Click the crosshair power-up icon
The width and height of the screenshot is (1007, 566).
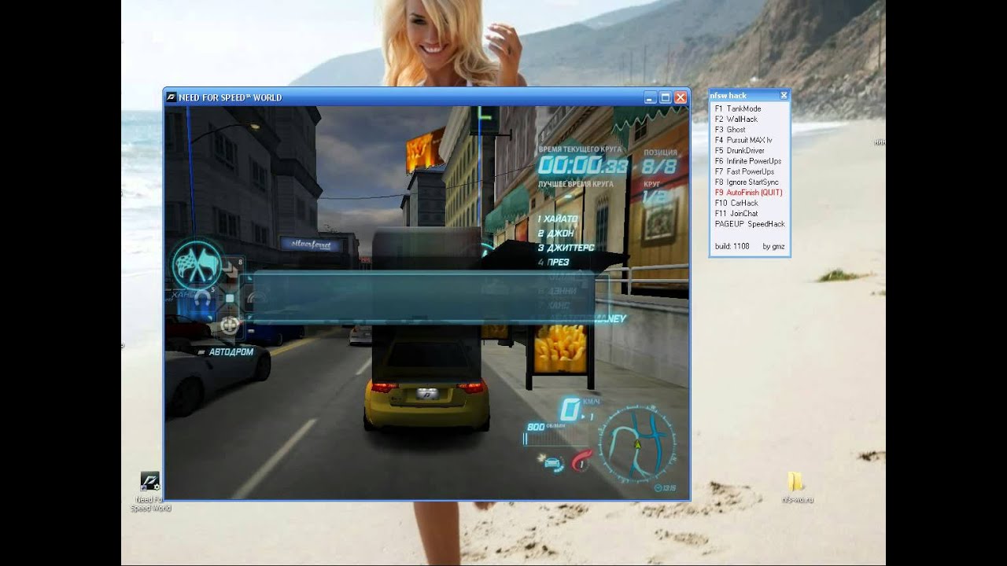tap(230, 324)
